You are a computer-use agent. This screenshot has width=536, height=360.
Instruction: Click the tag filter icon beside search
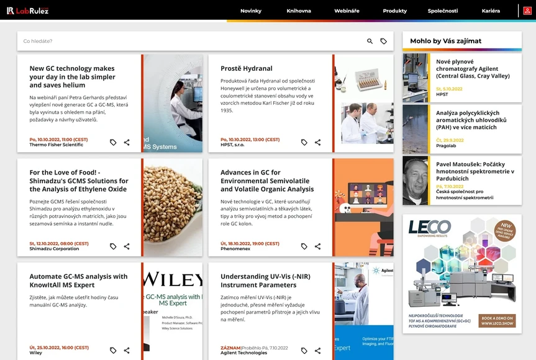point(384,41)
